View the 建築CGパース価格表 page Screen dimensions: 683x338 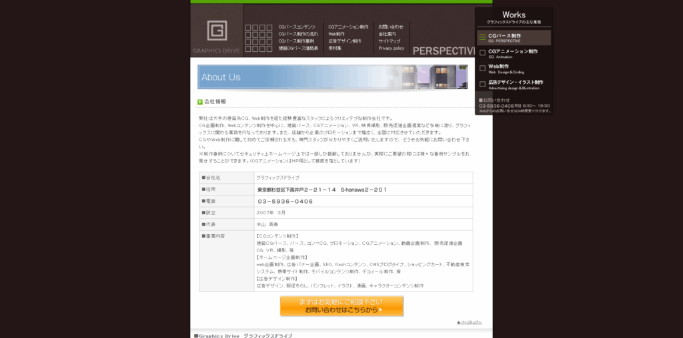(x=297, y=49)
